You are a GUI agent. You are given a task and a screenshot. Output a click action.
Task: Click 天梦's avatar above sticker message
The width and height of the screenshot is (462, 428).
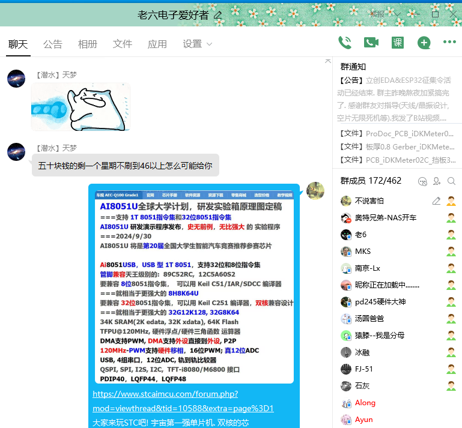[16, 79]
